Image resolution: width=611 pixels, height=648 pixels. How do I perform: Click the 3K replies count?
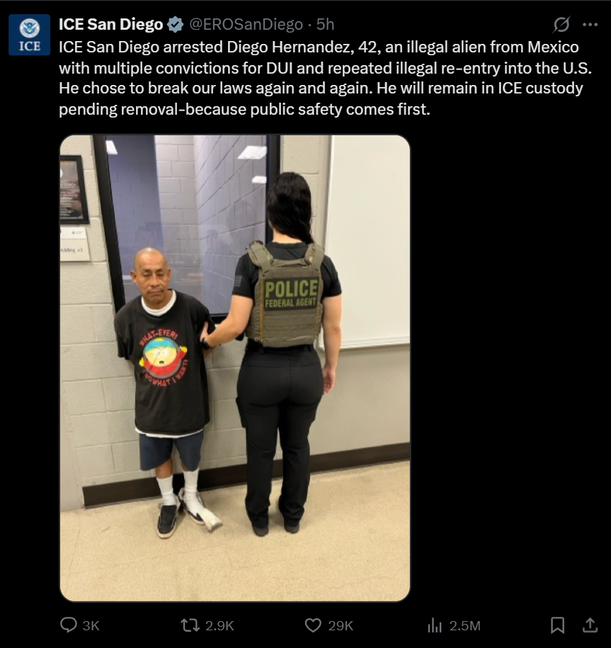coord(91,625)
